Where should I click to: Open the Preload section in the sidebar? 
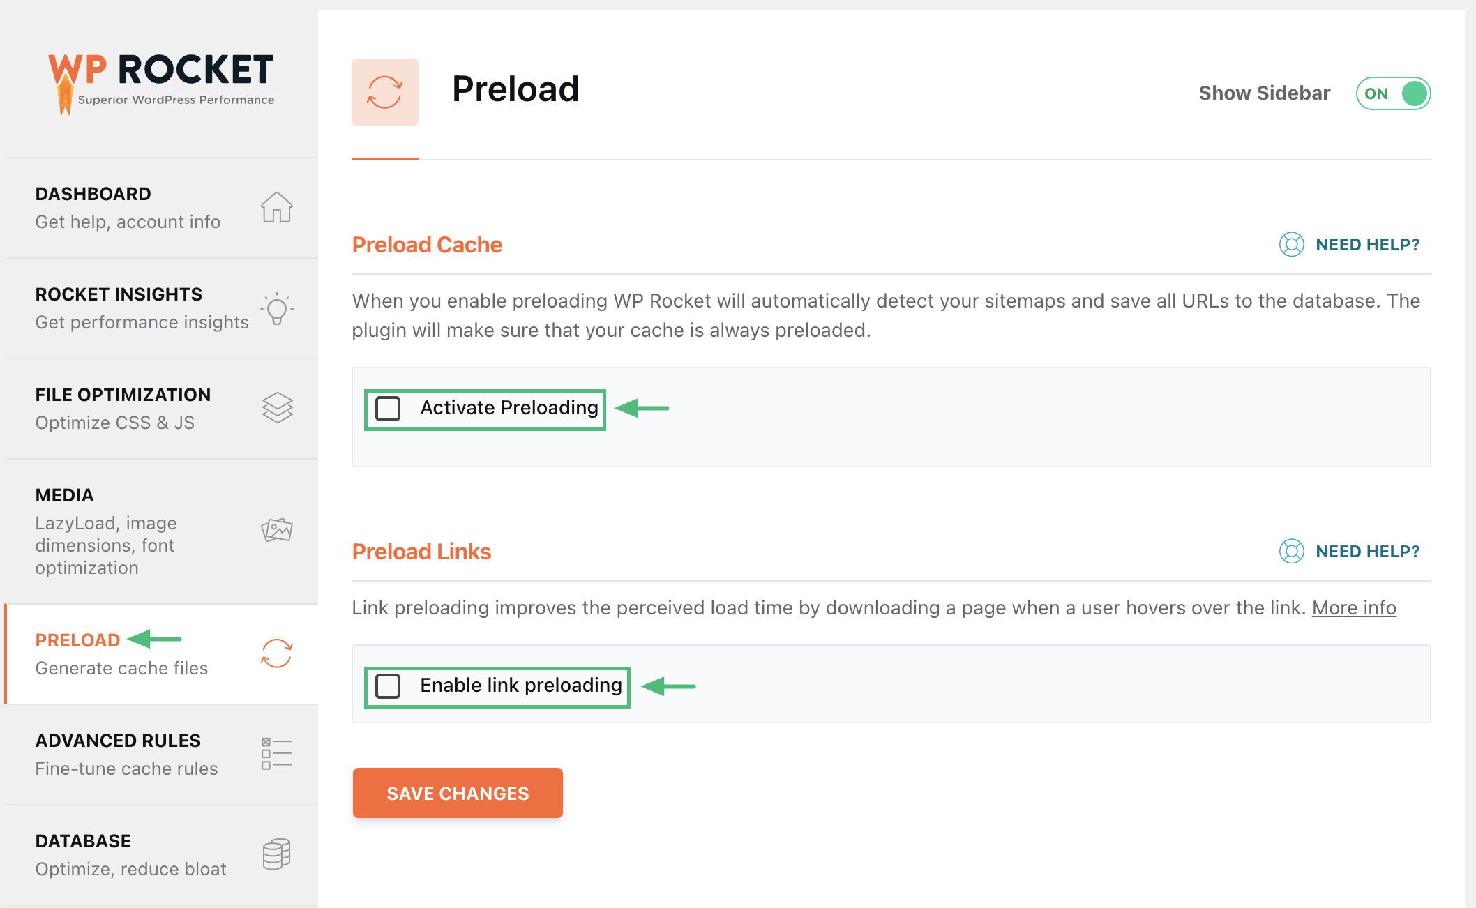77,640
